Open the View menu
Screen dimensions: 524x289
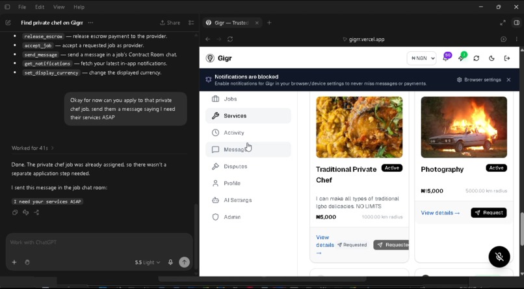tap(59, 6)
